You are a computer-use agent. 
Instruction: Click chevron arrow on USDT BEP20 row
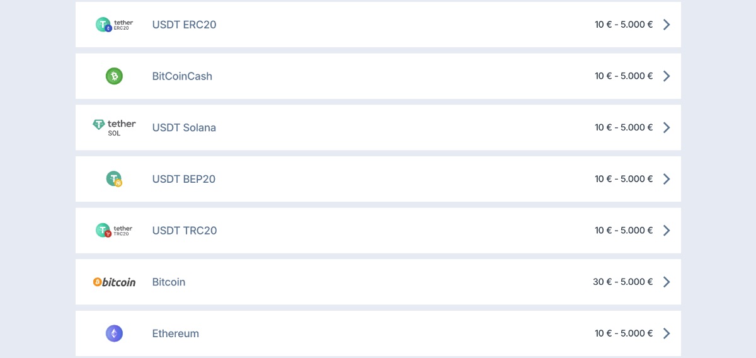pos(667,179)
